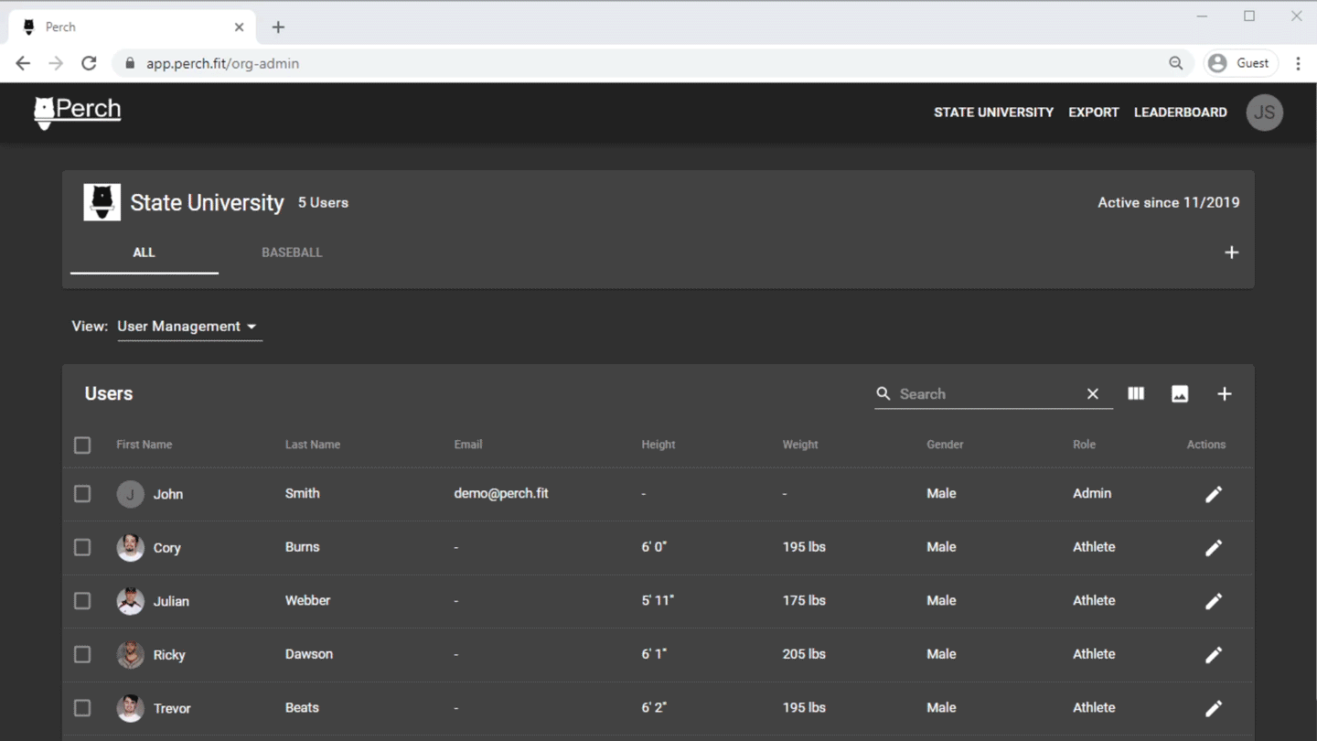Click Ricky's profile photo
1317x741 pixels.
(x=130, y=655)
